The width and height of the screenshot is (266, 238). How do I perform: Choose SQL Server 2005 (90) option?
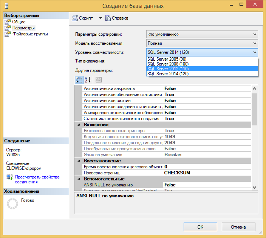166,59
